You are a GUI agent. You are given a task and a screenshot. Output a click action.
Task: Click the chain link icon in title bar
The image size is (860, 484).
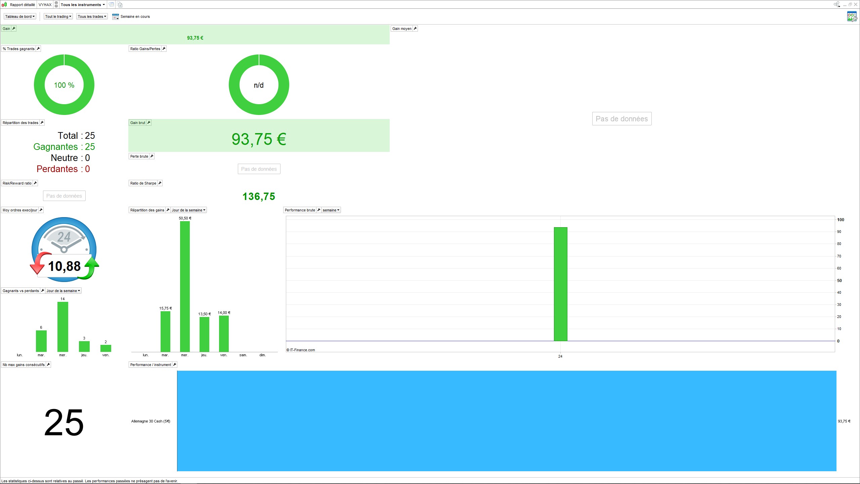(x=56, y=5)
